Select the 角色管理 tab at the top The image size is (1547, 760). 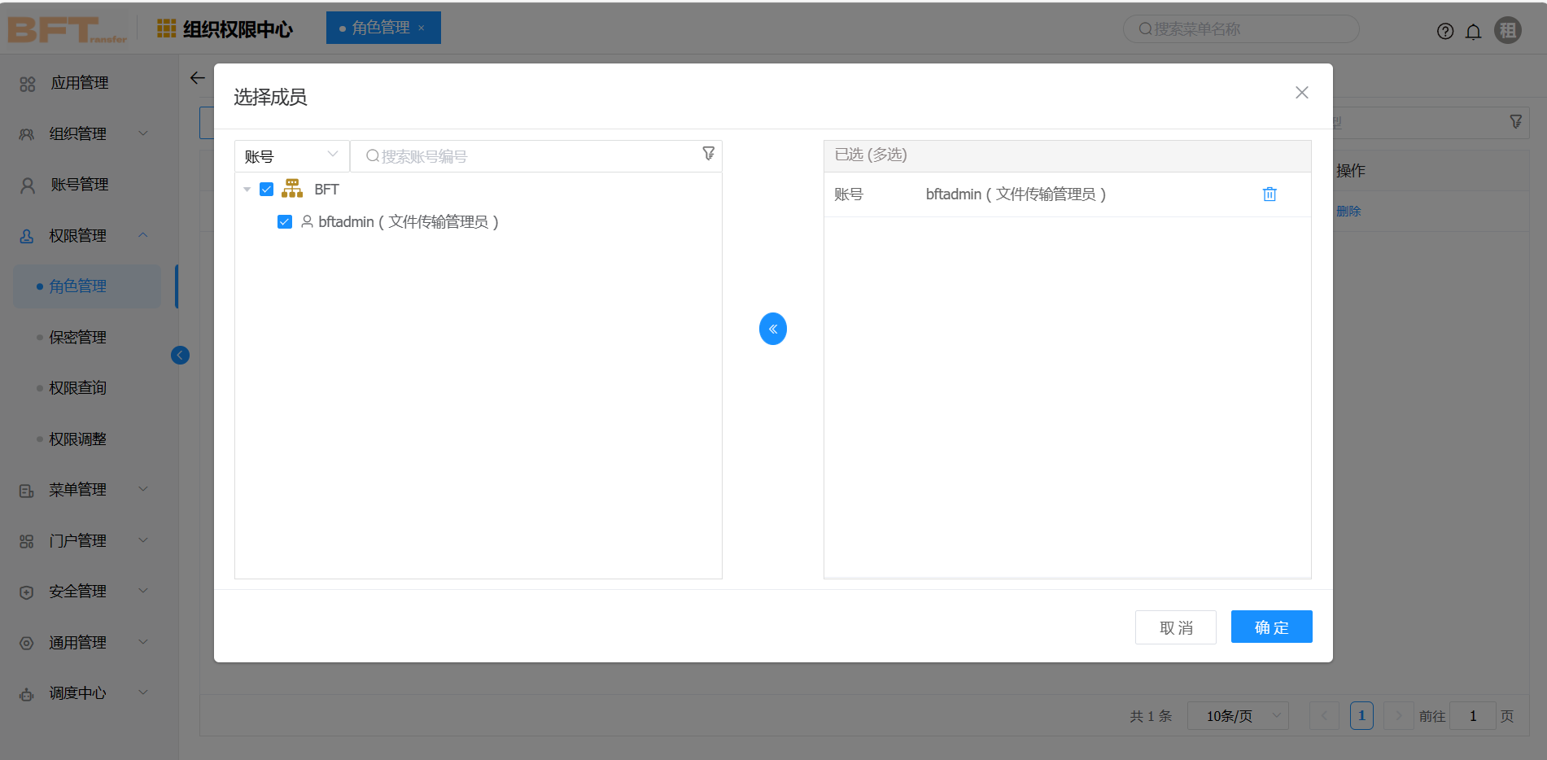click(x=379, y=27)
